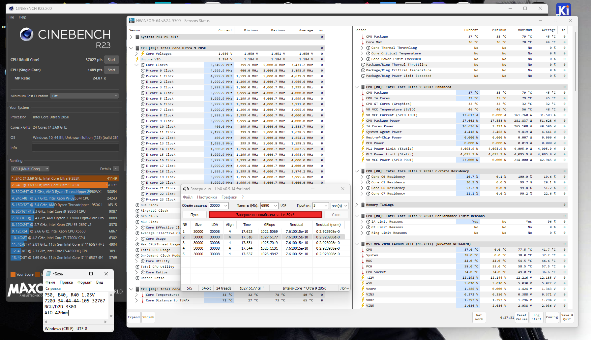
Task: Click the Log Start button in HWiNFO
Action: point(536,317)
